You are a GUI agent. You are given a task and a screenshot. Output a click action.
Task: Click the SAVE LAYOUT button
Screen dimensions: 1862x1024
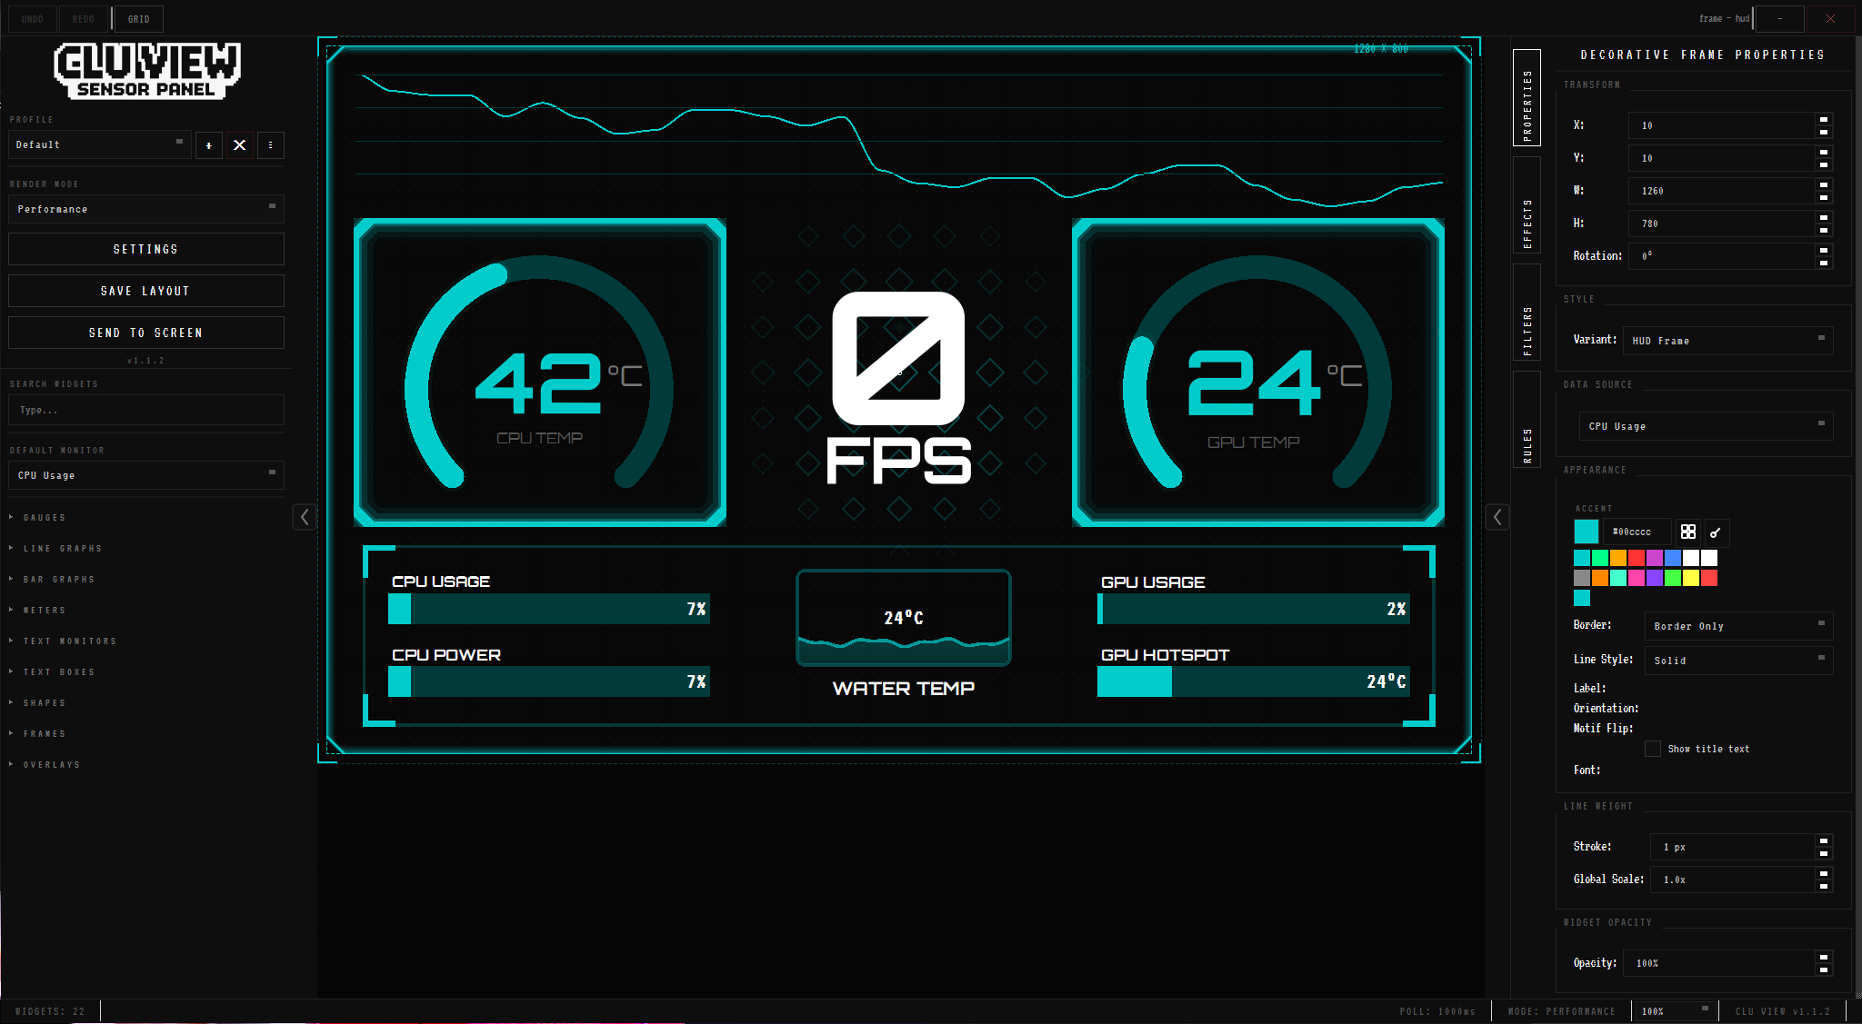click(x=146, y=291)
